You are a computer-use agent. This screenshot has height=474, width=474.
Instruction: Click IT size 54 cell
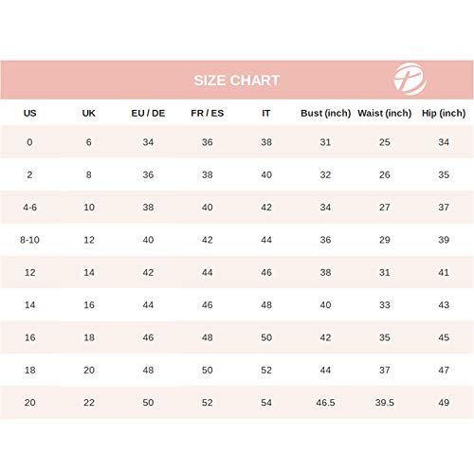pyautogui.click(x=266, y=403)
